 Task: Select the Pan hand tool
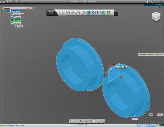click(78, 121)
